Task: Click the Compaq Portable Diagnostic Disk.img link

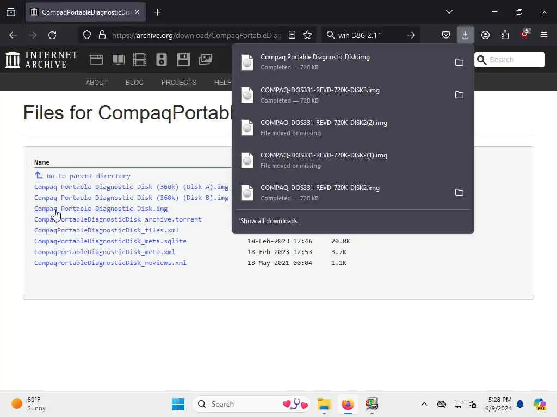Action: click(x=101, y=208)
